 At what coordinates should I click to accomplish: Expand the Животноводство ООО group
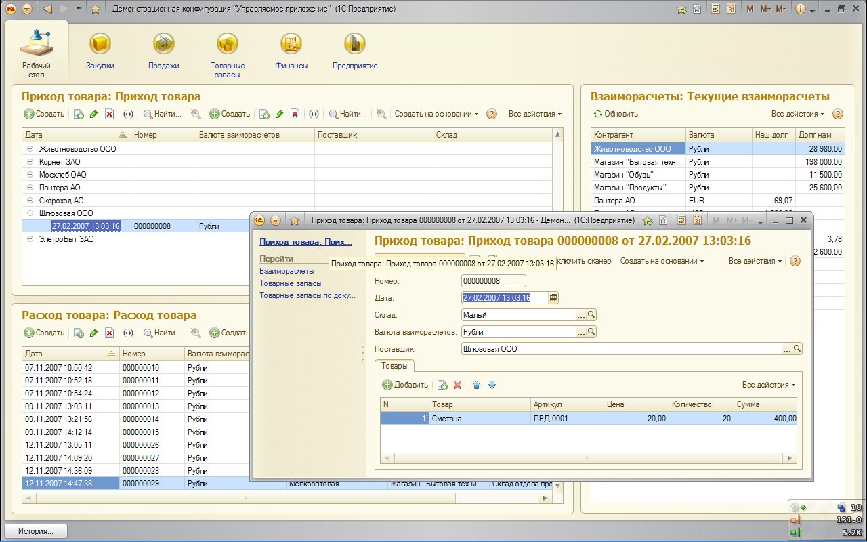pyautogui.click(x=30, y=148)
